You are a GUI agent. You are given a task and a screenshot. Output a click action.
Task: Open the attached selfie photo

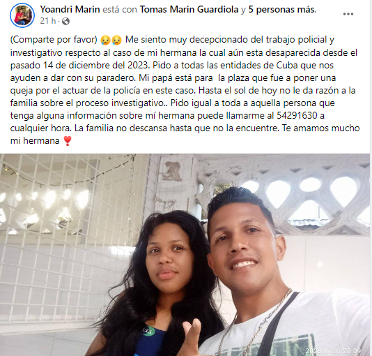click(185, 255)
